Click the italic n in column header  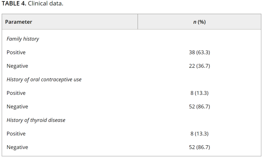[194, 22]
